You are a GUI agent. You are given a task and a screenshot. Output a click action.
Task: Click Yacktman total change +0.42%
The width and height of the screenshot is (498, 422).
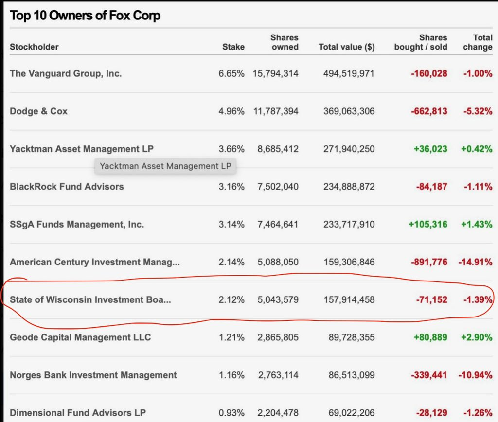[477, 149]
